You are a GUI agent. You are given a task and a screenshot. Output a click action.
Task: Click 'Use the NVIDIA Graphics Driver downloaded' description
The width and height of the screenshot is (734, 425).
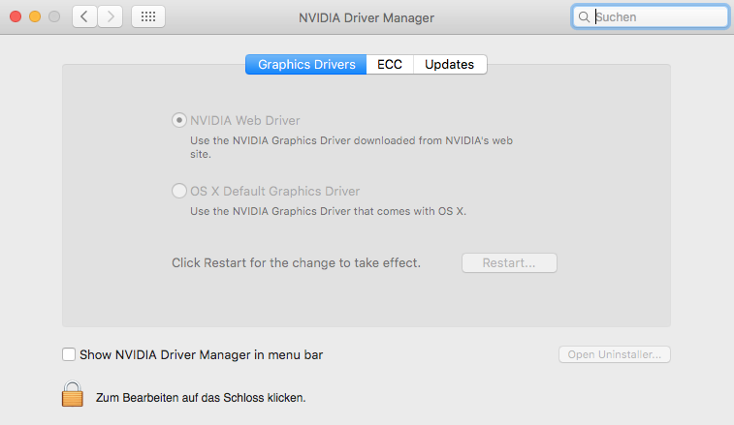pos(351,147)
